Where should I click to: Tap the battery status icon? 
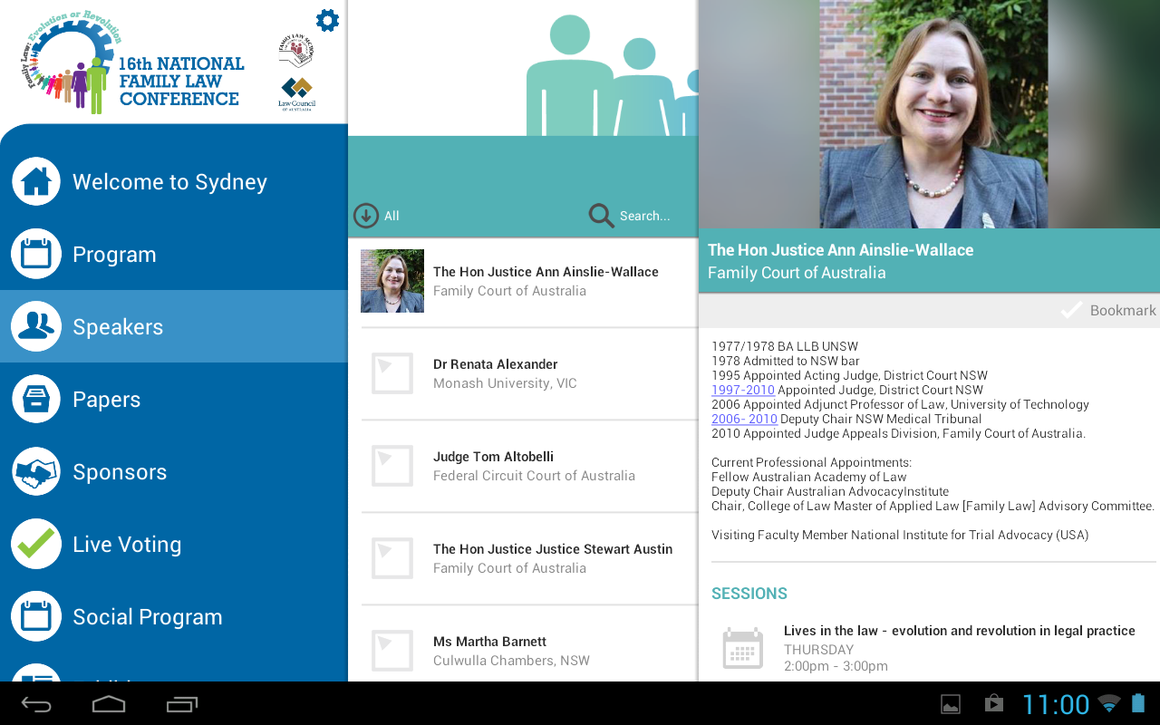pos(1138,704)
